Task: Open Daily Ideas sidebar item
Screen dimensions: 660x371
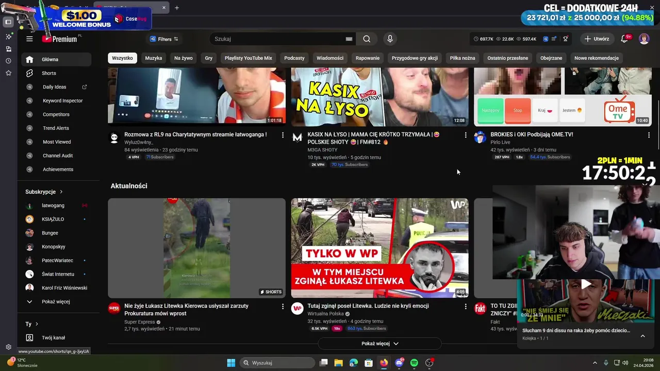Action: tap(57, 87)
